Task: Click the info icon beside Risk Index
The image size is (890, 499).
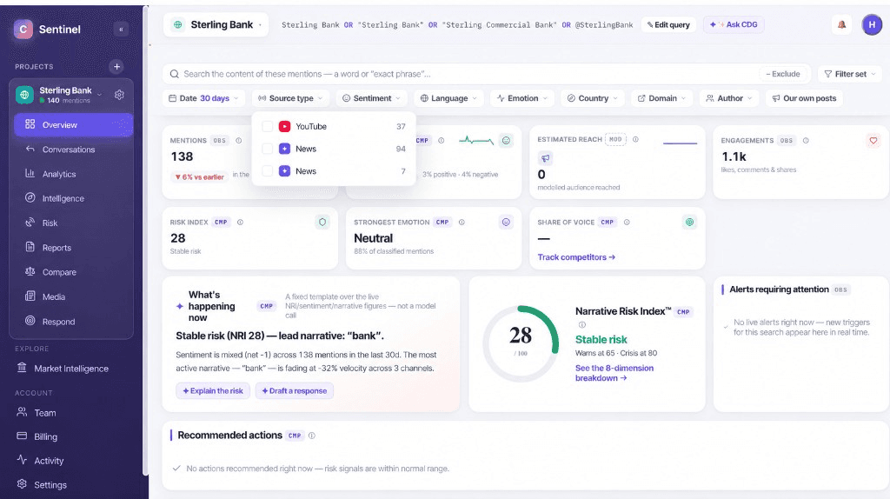Action: 240,222
